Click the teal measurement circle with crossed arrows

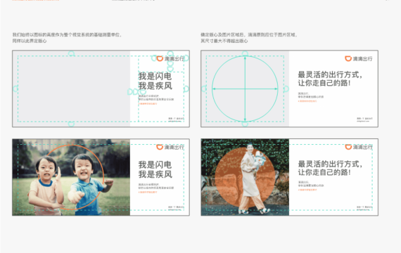[x=245, y=89]
